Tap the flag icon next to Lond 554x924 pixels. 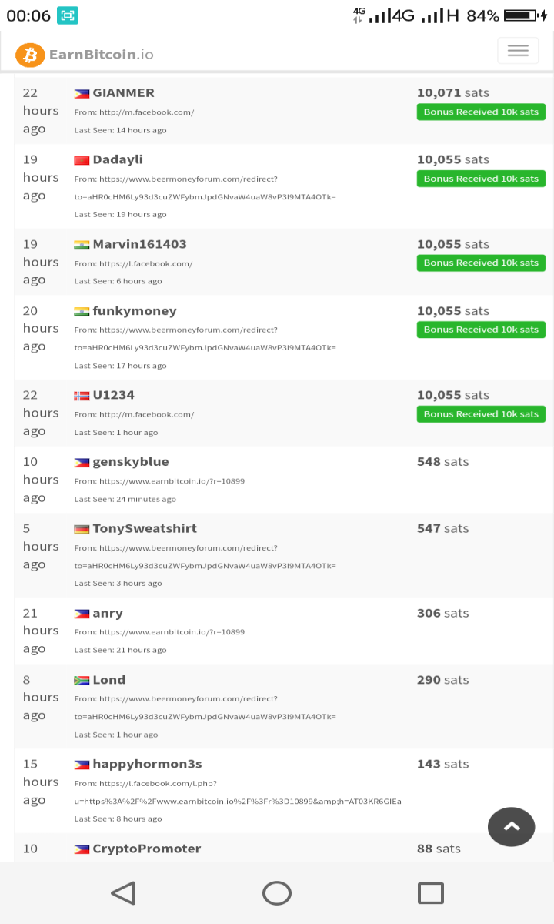82,681
